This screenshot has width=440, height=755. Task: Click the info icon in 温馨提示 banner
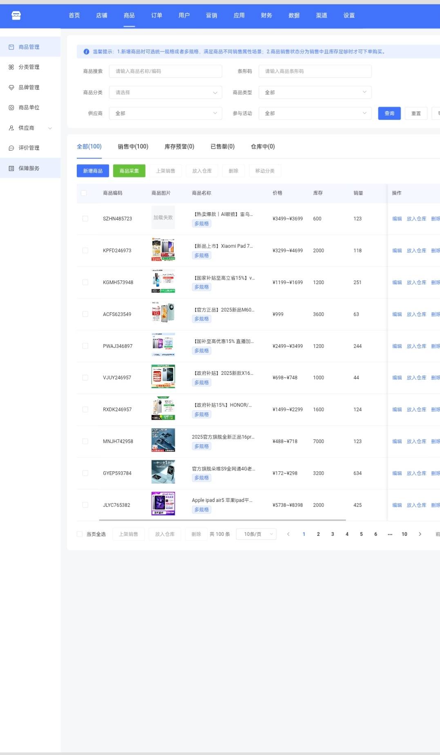pyautogui.click(x=86, y=52)
